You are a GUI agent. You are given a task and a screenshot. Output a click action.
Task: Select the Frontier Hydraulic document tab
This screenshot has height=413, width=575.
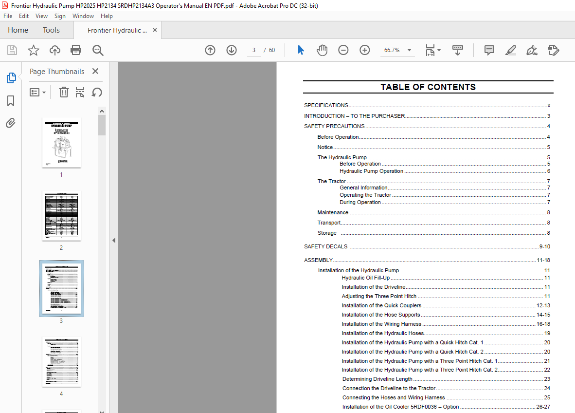pos(117,31)
